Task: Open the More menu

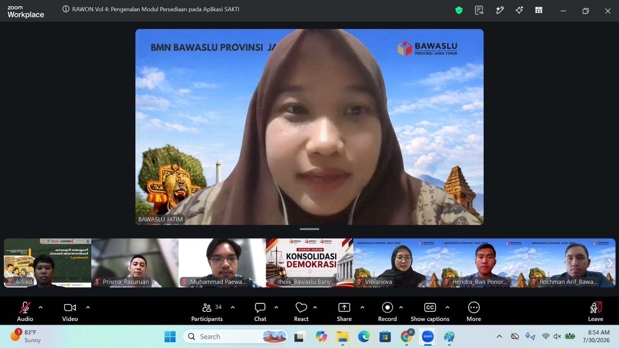Action: (474, 311)
